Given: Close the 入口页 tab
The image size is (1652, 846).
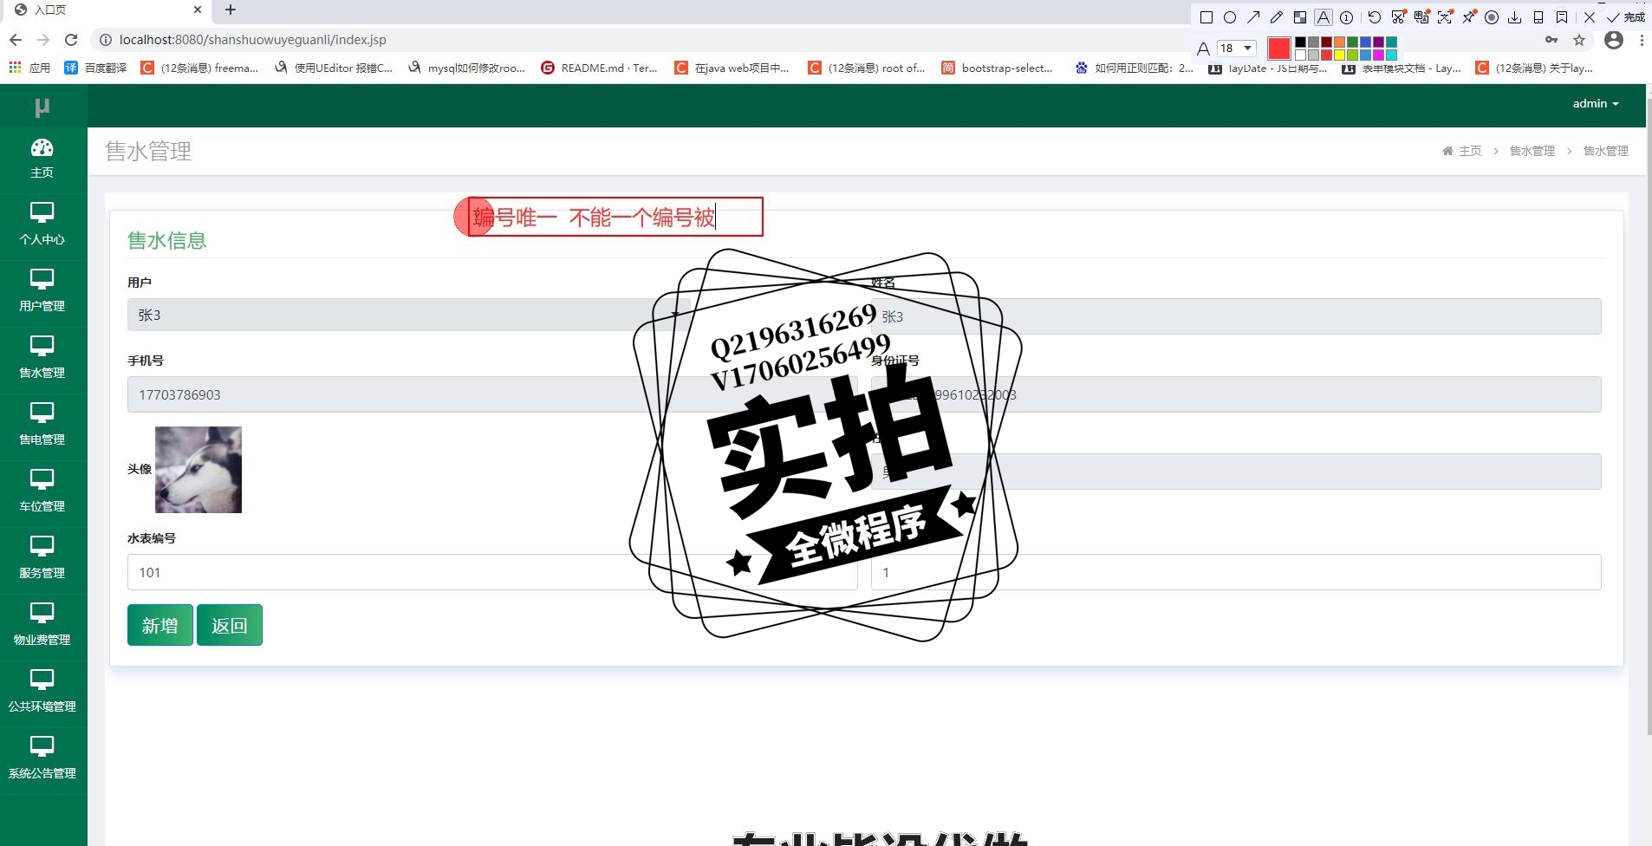Looking at the screenshot, I should [x=198, y=10].
